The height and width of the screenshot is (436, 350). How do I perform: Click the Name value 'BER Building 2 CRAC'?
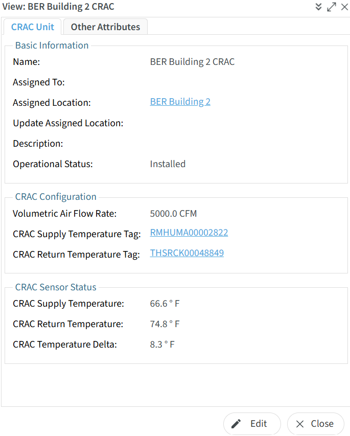click(x=192, y=62)
